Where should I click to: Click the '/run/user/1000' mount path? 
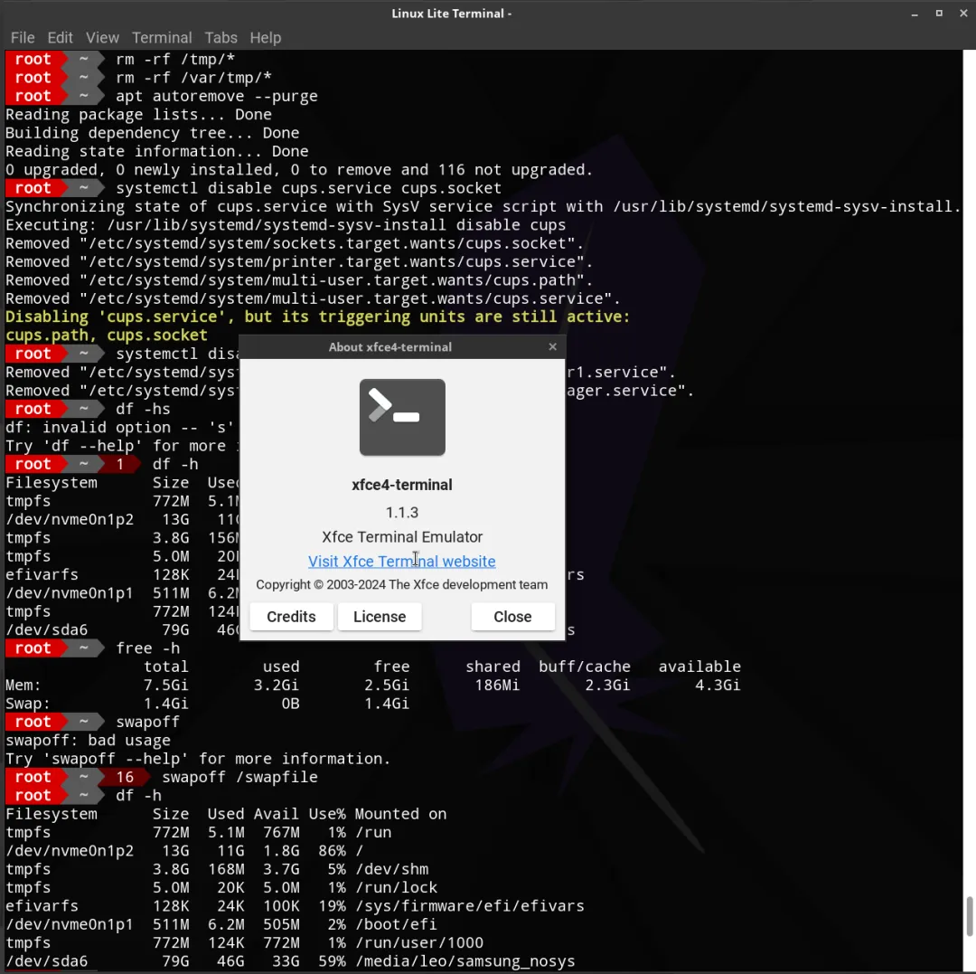[419, 943]
